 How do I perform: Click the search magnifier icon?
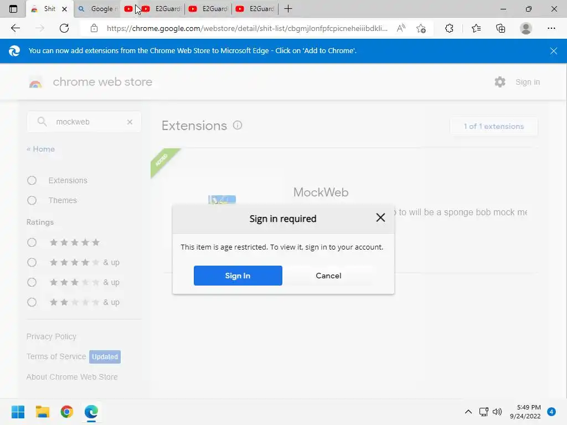click(42, 122)
